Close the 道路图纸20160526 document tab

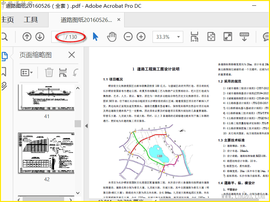coord(119,20)
